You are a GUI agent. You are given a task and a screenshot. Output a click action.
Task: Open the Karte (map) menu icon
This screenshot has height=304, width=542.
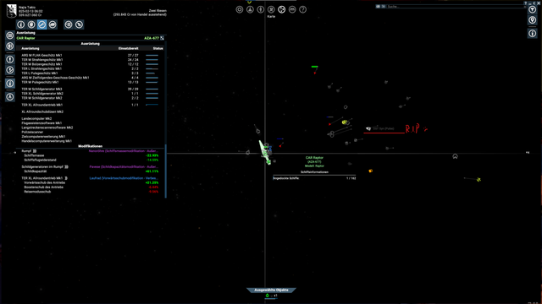pos(282,9)
